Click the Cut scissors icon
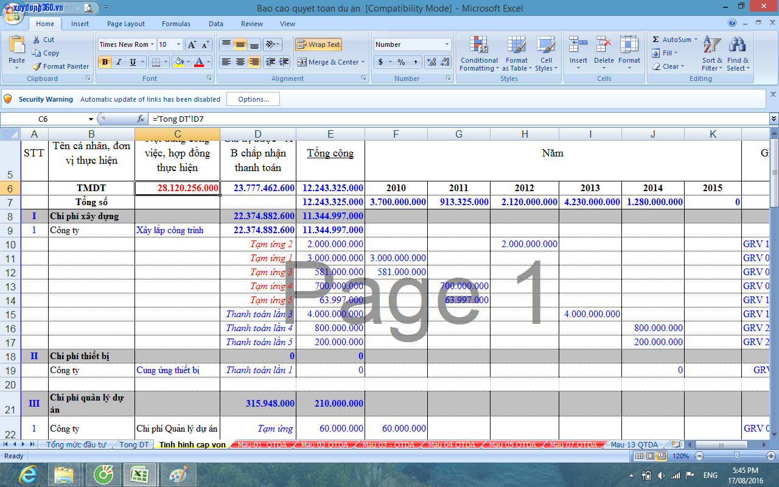The height and width of the screenshot is (487, 779). click(x=37, y=40)
